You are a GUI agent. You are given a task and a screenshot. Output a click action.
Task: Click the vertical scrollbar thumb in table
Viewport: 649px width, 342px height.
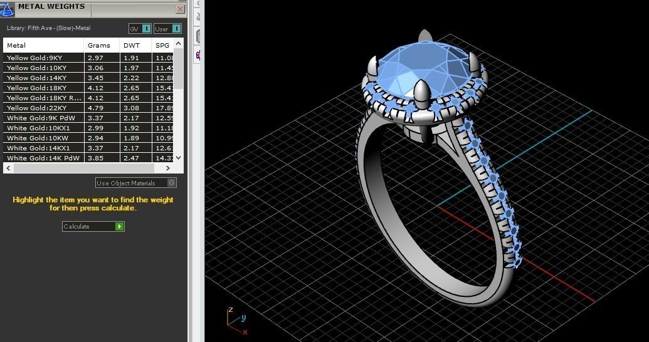tap(178, 68)
